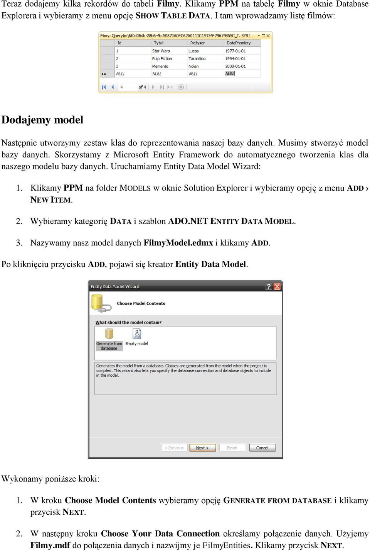Select row header of the Star Wars row

pos(108,51)
